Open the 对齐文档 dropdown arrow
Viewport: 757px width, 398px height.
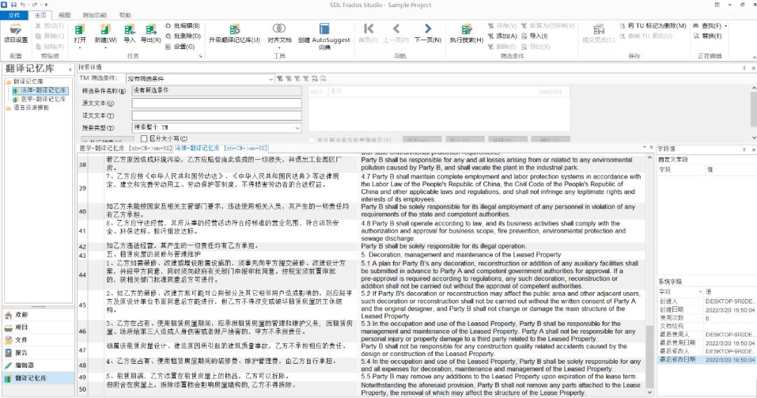279,47
